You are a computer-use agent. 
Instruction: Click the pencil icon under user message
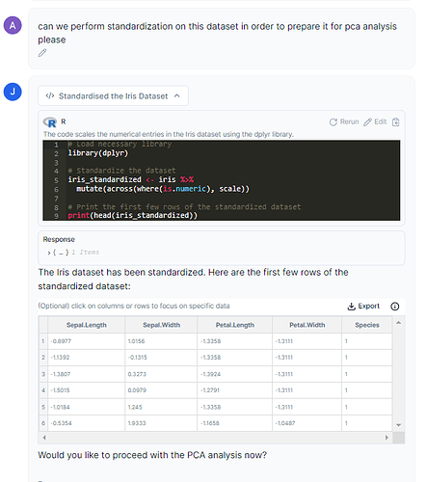[x=42, y=53]
